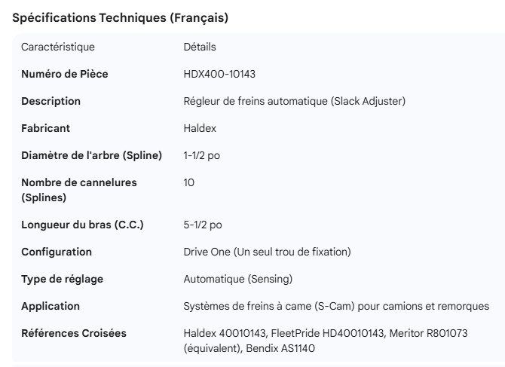Click the Régleur de freins automatique value

pos(295,101)
